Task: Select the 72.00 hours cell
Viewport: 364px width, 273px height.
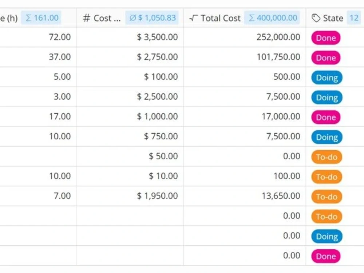Action: coord(38,37)
